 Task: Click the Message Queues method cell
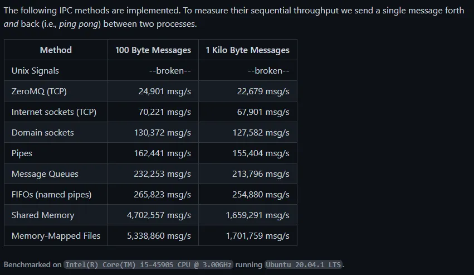[45, 174]
